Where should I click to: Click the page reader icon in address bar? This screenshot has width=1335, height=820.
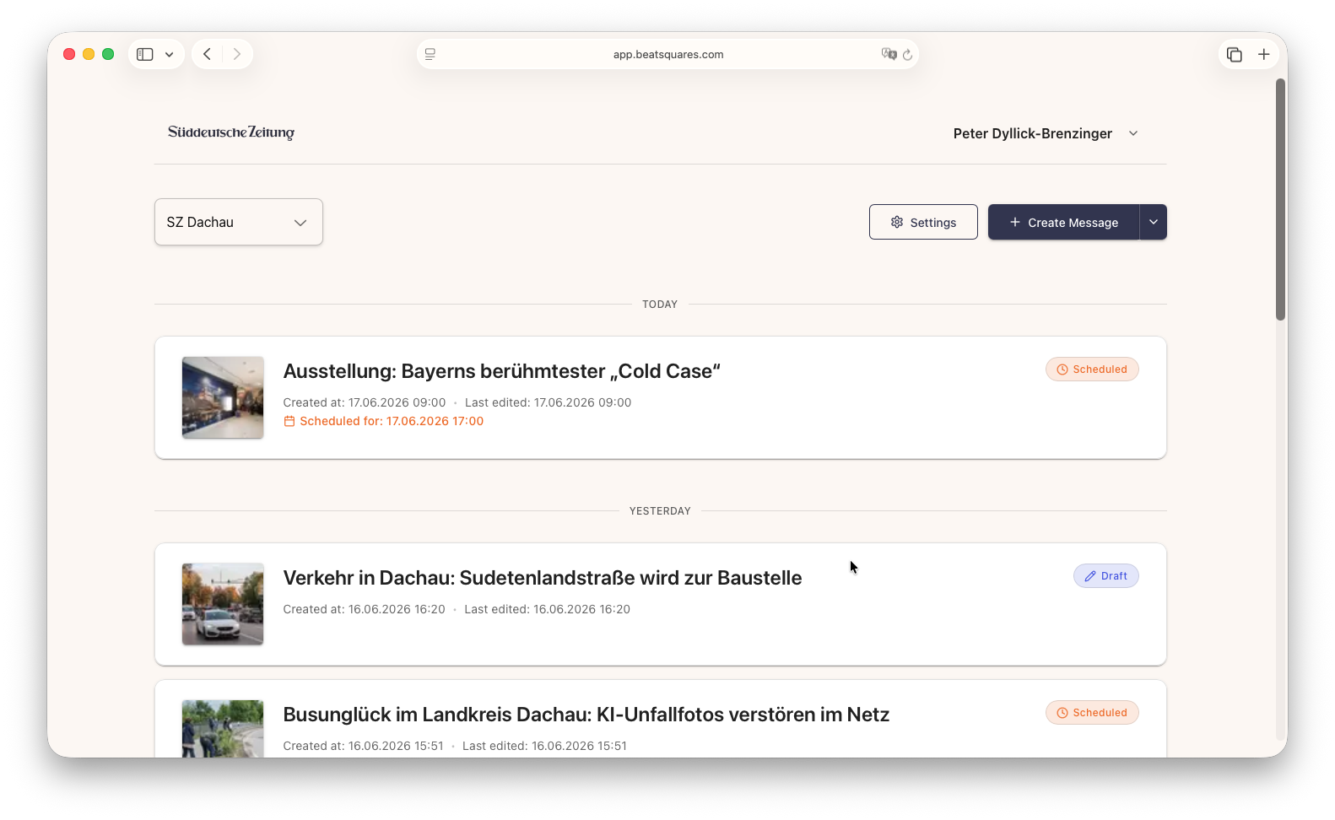[430, 54]
